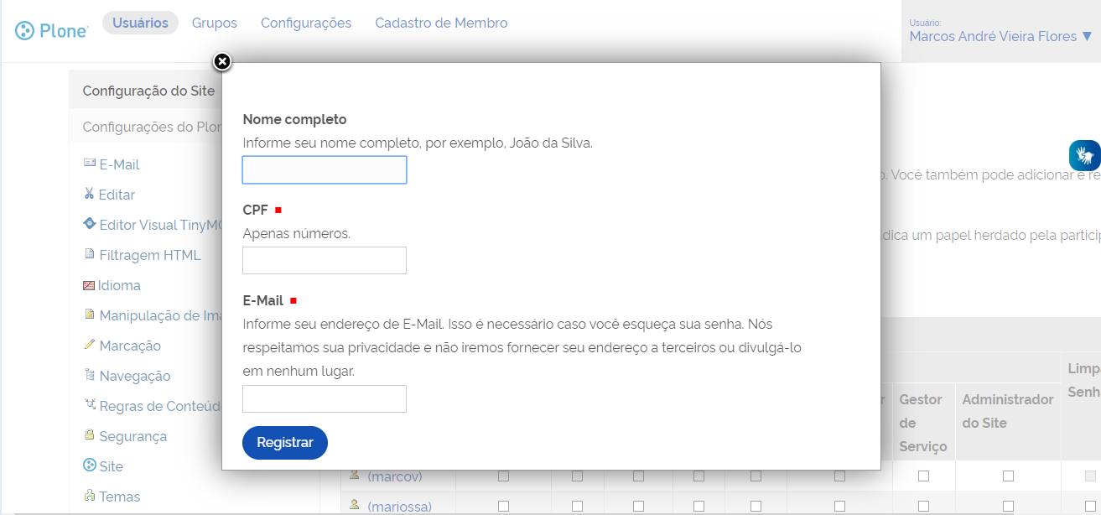1101x515 pixels.
Task: Enable Gestor de Serviço for user marcov
Action: pyautogui.click(x=923, y=476)
